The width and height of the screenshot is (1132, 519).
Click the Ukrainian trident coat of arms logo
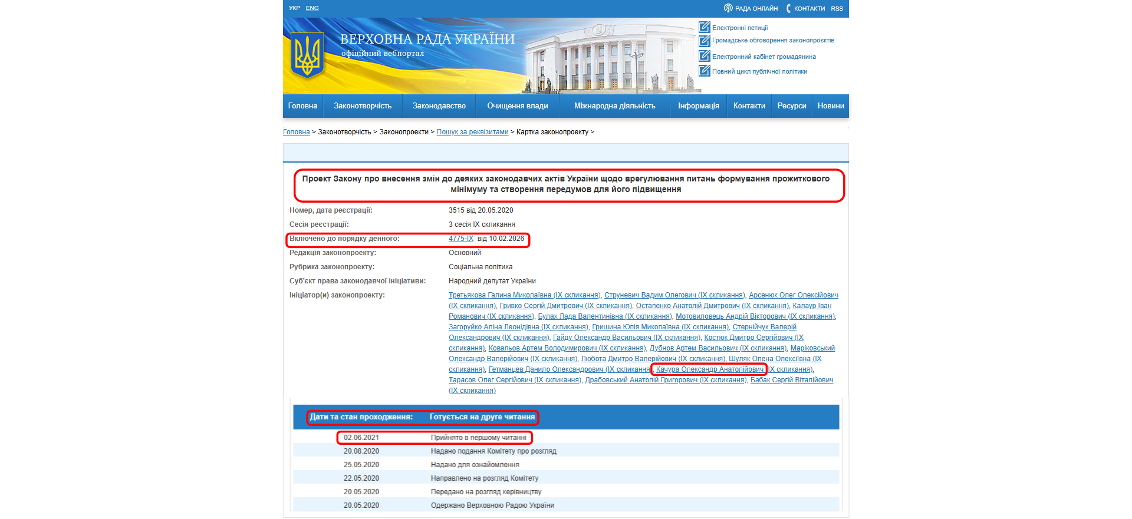[x=307, y=55]
